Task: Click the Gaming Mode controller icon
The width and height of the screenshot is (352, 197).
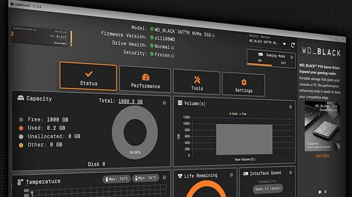Action: (260, 54)
